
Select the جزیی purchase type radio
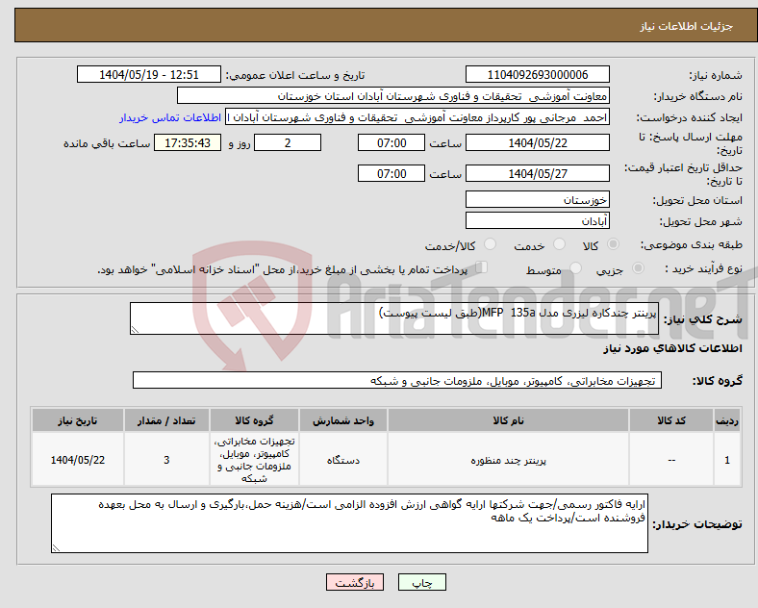point(638,268)
